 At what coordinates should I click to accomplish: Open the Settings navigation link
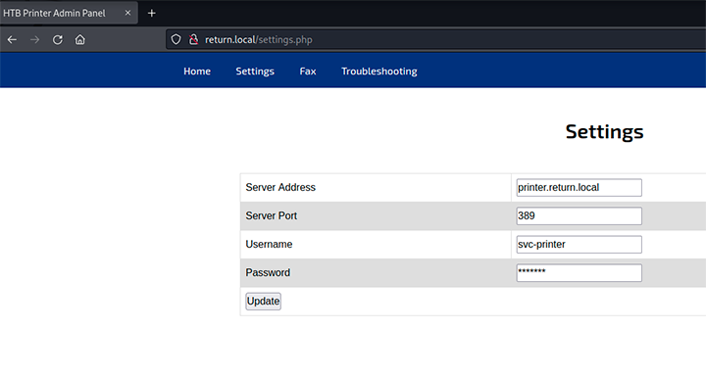(x=255, y=71)
